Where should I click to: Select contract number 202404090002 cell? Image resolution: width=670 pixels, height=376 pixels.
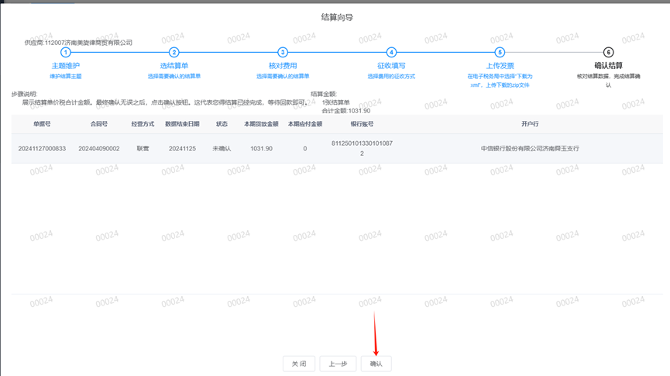(98, 148)
